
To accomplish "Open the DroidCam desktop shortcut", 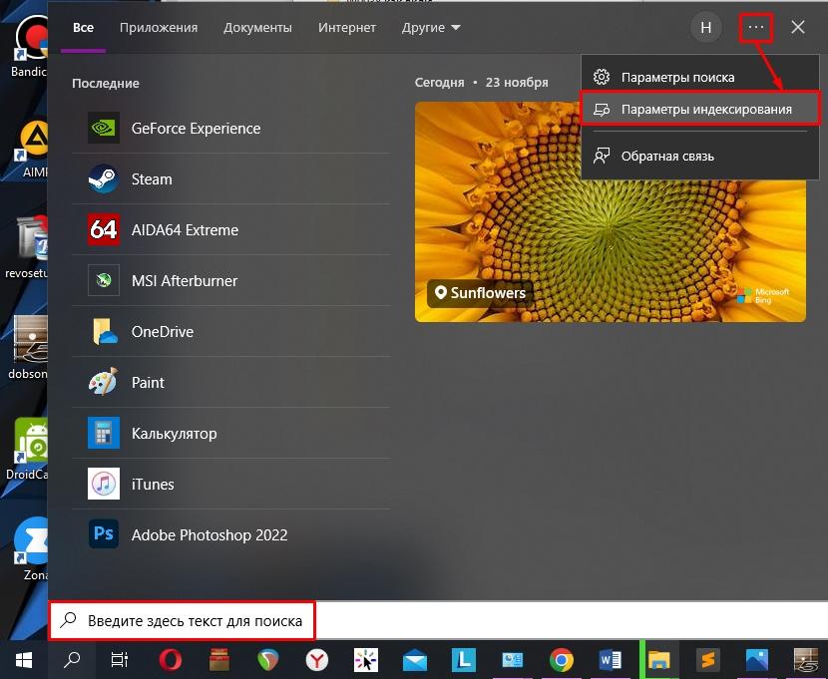I will click(29, 449).
